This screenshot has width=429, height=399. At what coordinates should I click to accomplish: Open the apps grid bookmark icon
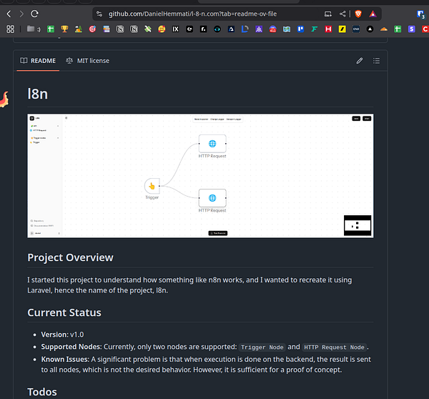pos(11,29)
